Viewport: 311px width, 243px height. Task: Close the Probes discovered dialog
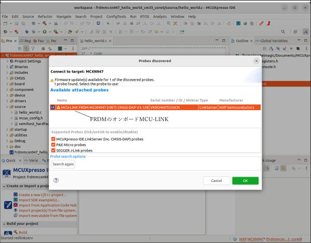coord(256,60)
